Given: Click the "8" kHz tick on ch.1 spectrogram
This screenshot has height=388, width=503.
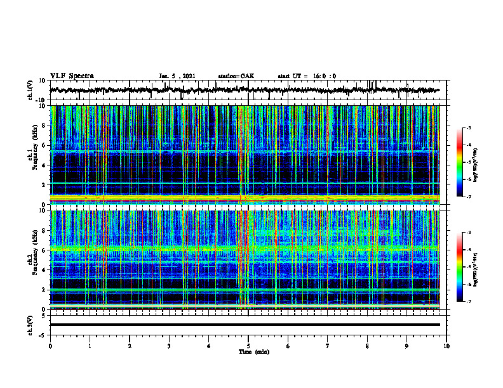Looking at the screenshot, I should click(44, 126).
